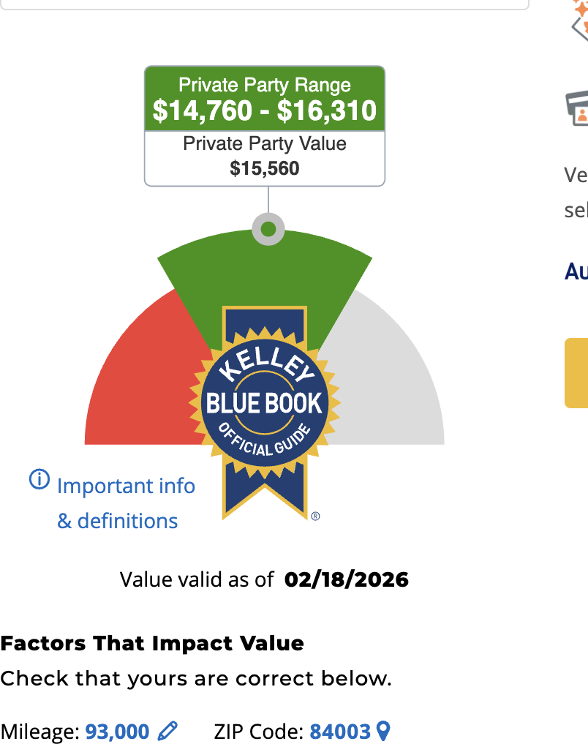
Task: Click the Factors That Impact Value heading
Action: pos(152,644)
